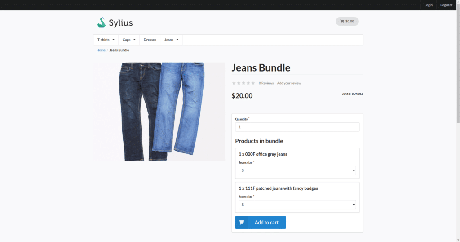460x242 pixels.
Task: Click the 0 Reviews link
Action: click(266, 83)
